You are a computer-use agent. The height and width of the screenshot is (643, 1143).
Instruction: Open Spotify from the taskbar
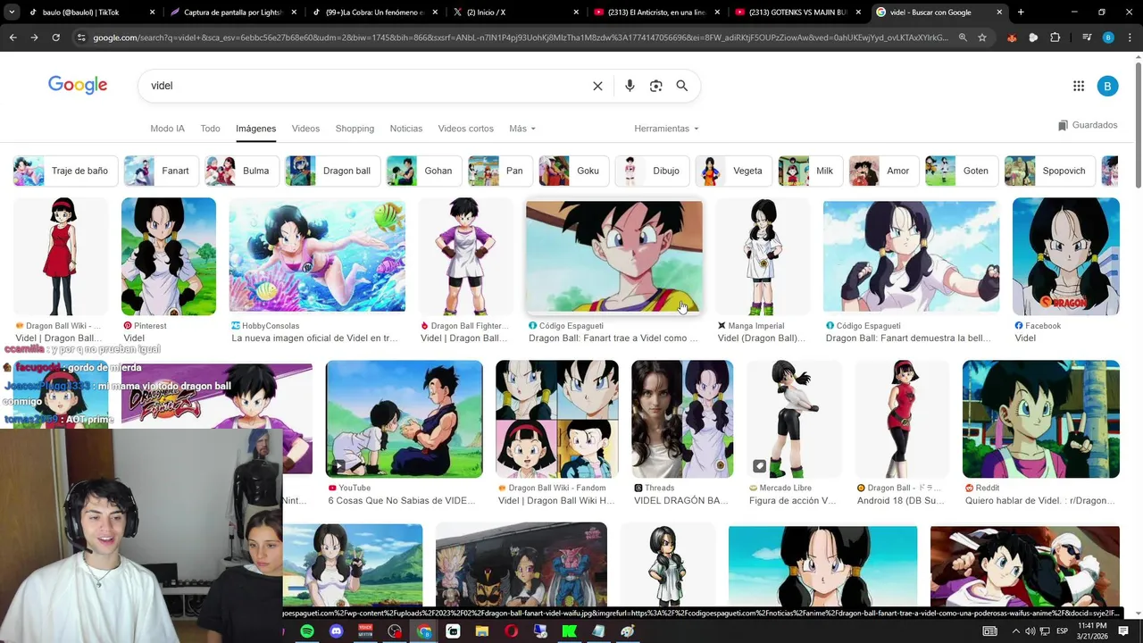(307, 631)
